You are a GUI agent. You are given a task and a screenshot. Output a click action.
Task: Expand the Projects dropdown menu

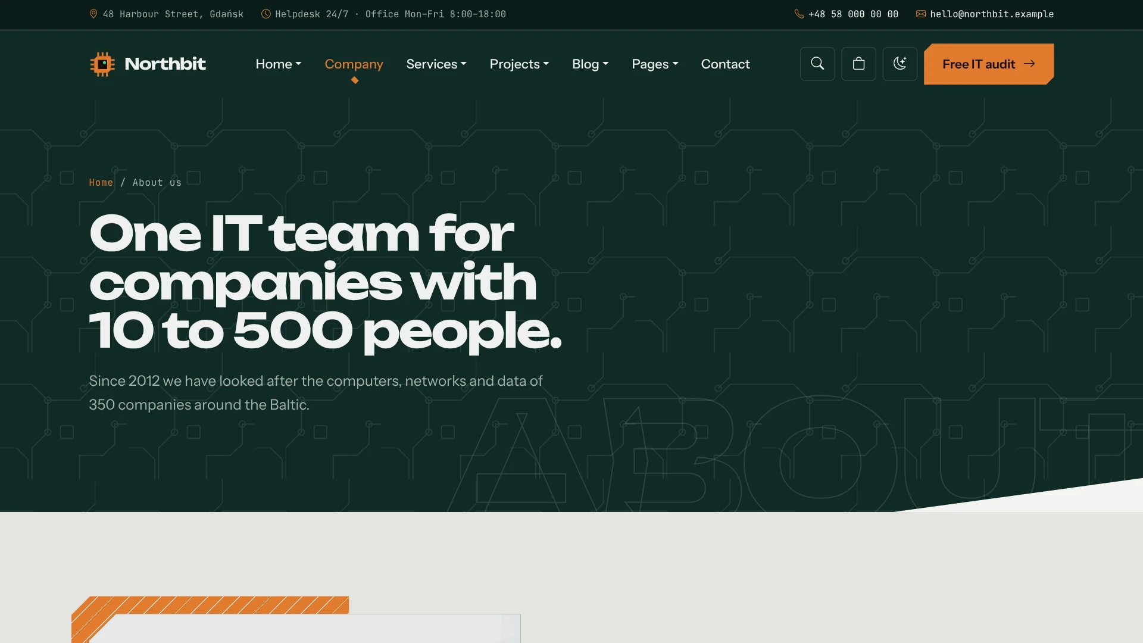519,64
